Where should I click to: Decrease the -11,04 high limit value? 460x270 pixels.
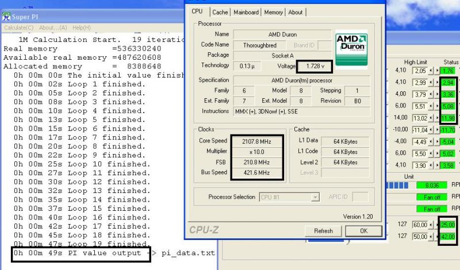click(430, 130)
